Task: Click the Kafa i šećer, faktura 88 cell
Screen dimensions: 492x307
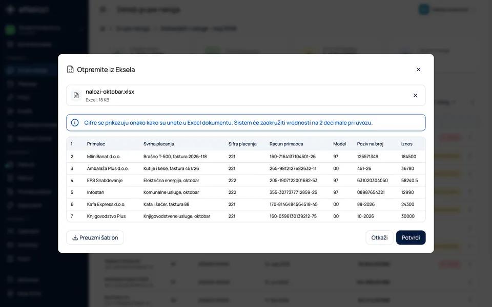Action: [166, 204]
